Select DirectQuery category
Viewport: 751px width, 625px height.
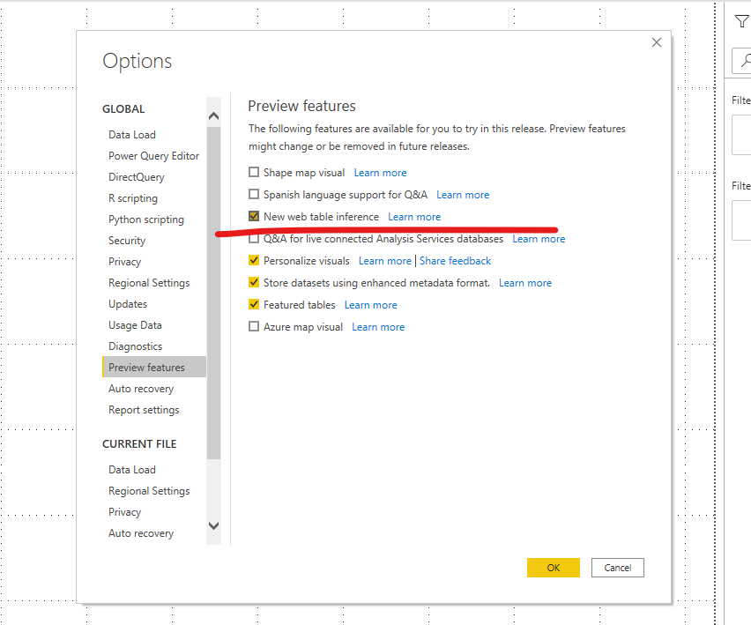pyautogui.click(x=137, y=176)
